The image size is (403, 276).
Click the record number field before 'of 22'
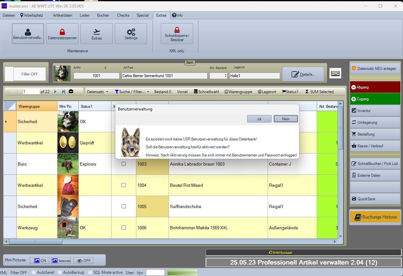point(31,92)
